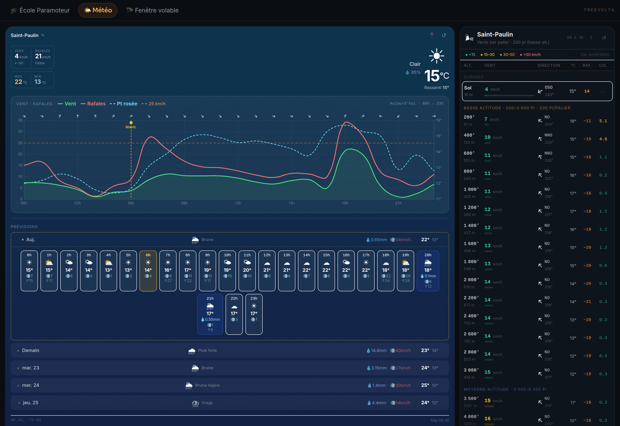Click the large clear-sky sun icon
Viewport: 620px width, 426px height.
coord(437,56)
